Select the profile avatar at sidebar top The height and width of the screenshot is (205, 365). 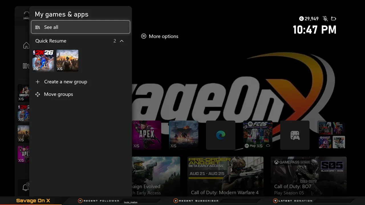pyautogui.click(x=26, y=16)
